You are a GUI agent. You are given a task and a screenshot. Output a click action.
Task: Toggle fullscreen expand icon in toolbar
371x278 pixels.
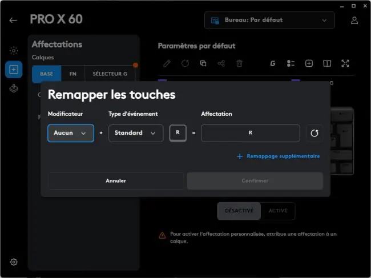345,63
